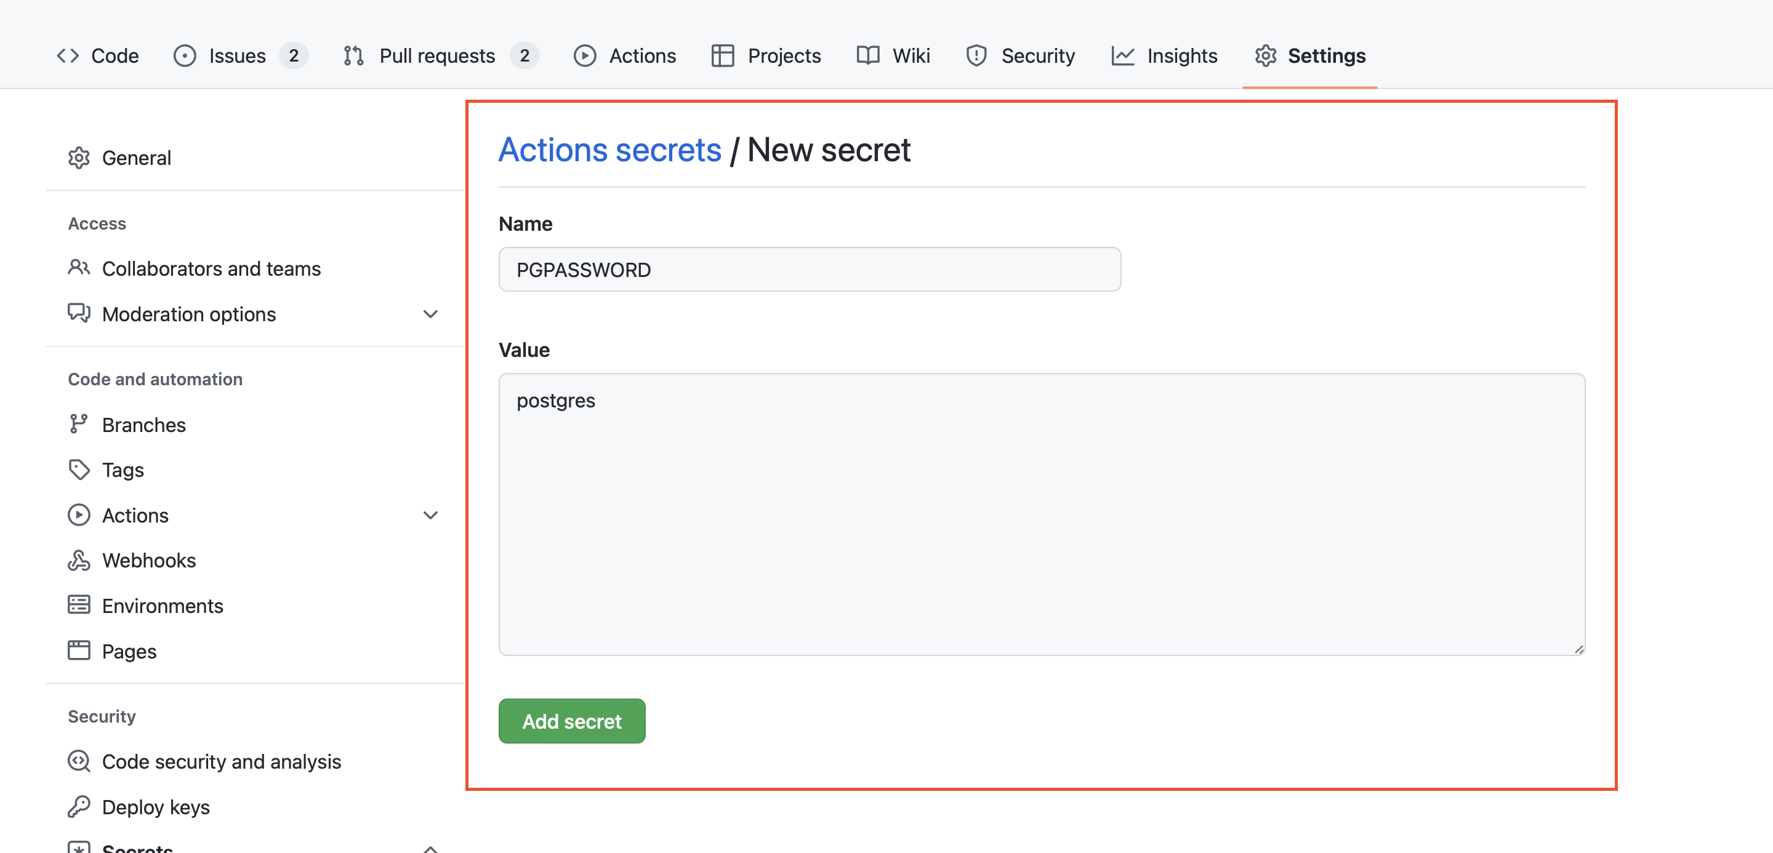Open the Pull requests tab
Viewport: 1773px width, 853px height.
coord(436,56)
